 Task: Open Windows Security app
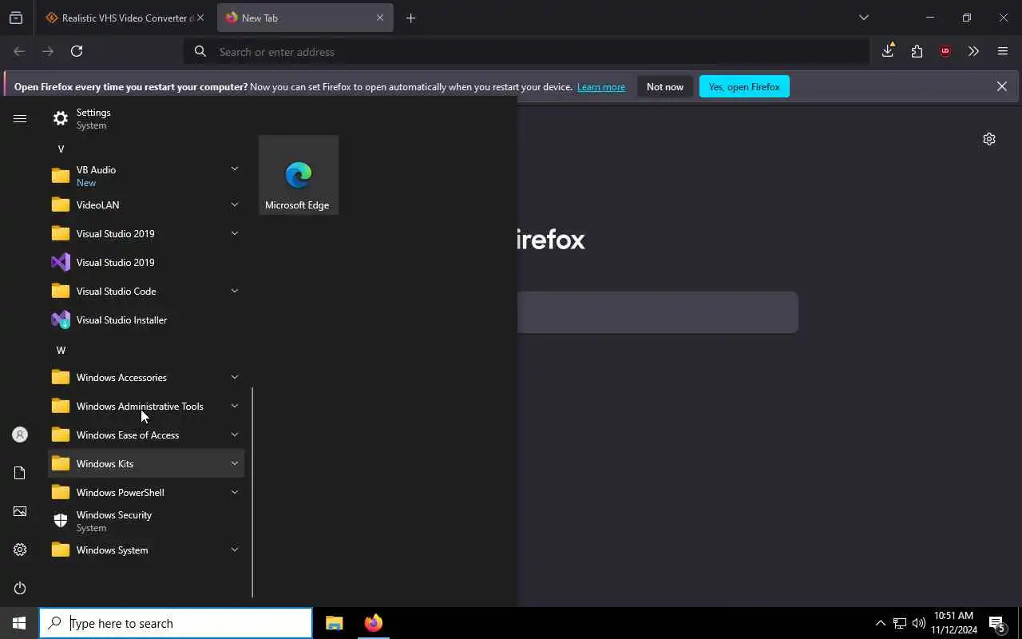point(146,521)
